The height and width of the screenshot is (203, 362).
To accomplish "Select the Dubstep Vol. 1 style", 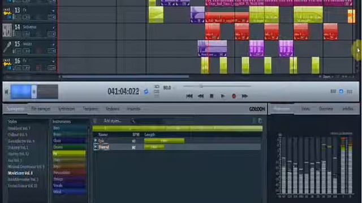I will 18,147.
